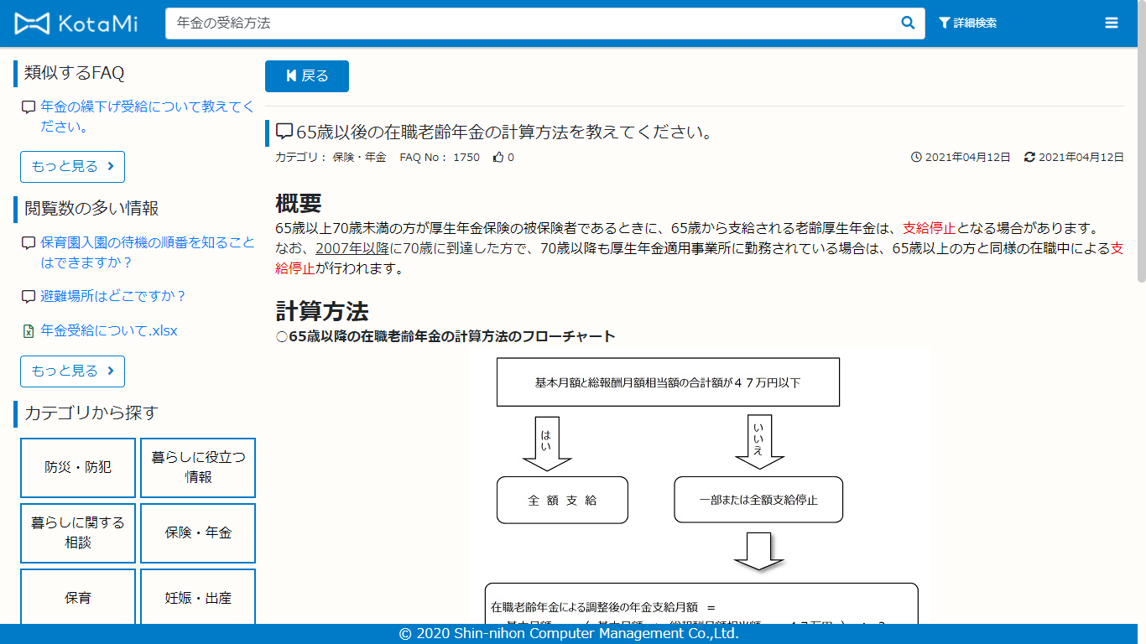Viewport: 1146px width, 644px height.
Task: Click the thumbs-up like icon
Action: [498, 158]
